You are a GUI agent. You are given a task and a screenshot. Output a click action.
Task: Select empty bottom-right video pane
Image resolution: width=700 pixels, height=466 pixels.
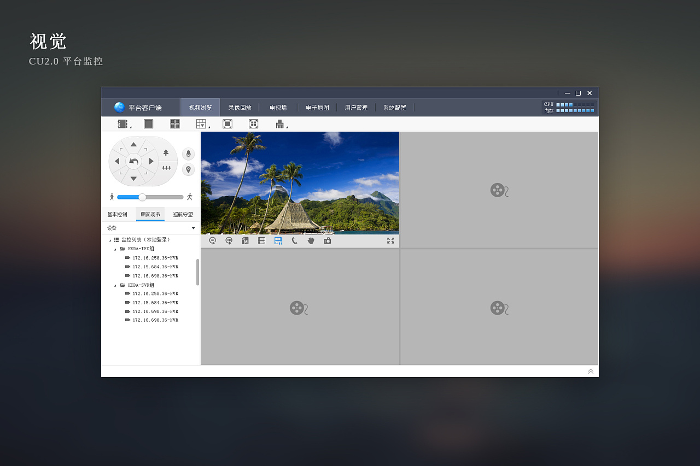[499, 307]
